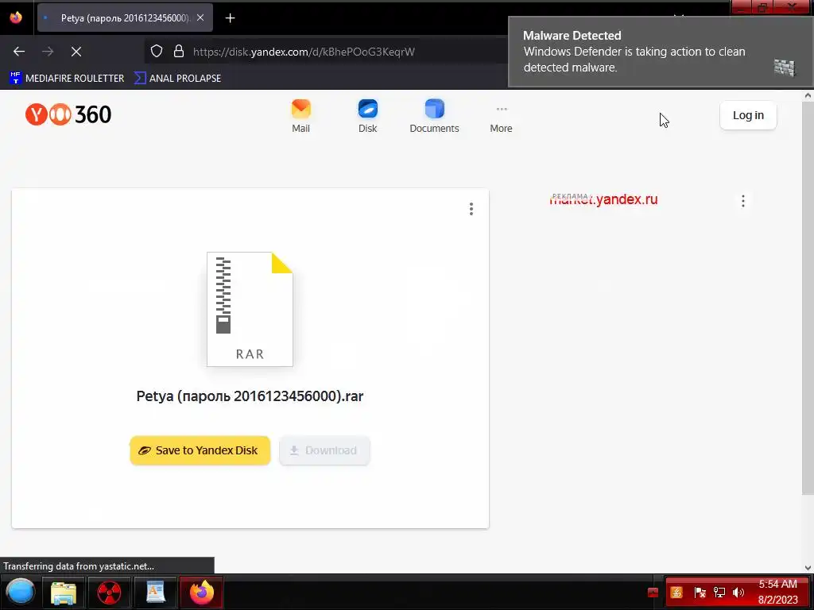Click the scrollbar down arrow

point(808,567)
